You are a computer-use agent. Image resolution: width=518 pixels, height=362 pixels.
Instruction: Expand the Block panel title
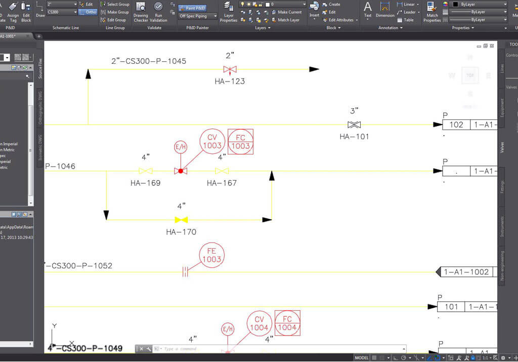[333, 28]
